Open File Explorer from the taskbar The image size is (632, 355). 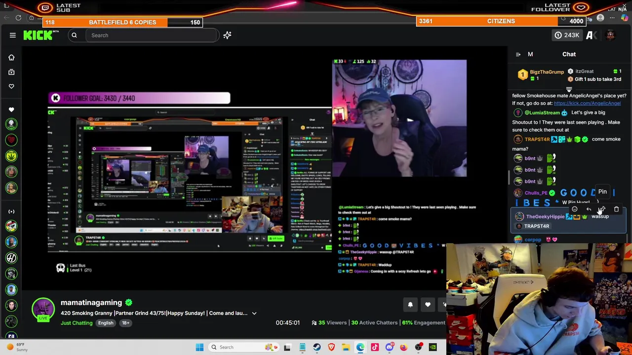pos(346,347)
